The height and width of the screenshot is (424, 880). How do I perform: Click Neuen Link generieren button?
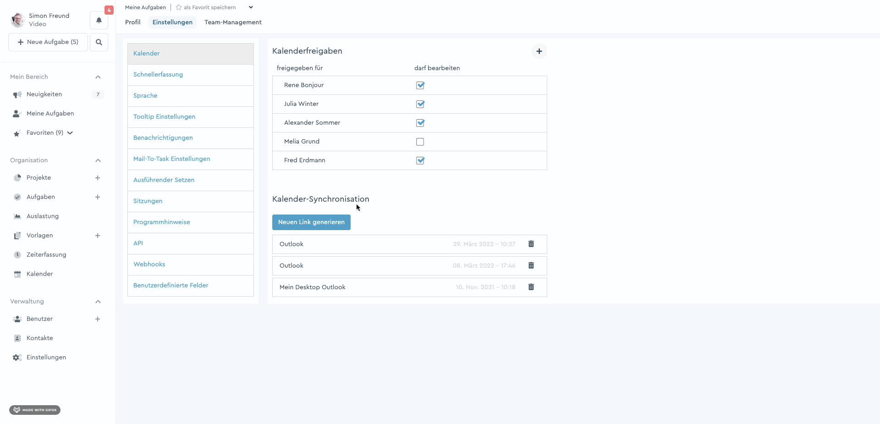point(311,222)
